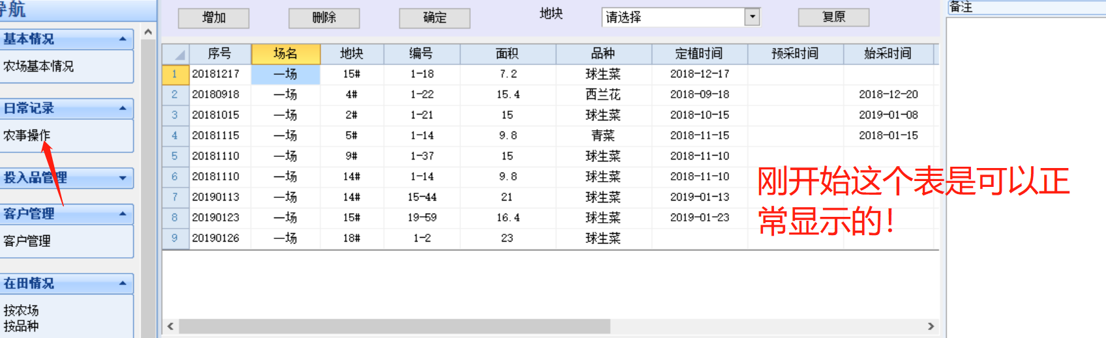Click harvest date 2019-01-08
This screenshot has width=1106, height=338.
pos(888,115)
